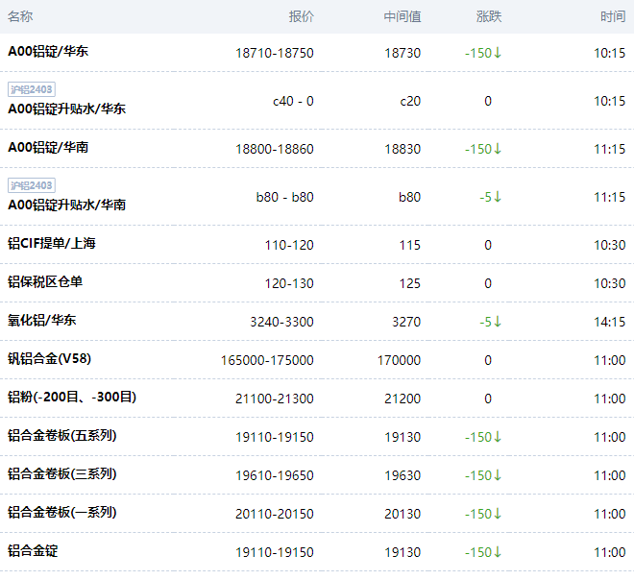Select the quote 'c40 - 0'
The height and width of the screenshot is (580, 634).
294,101
